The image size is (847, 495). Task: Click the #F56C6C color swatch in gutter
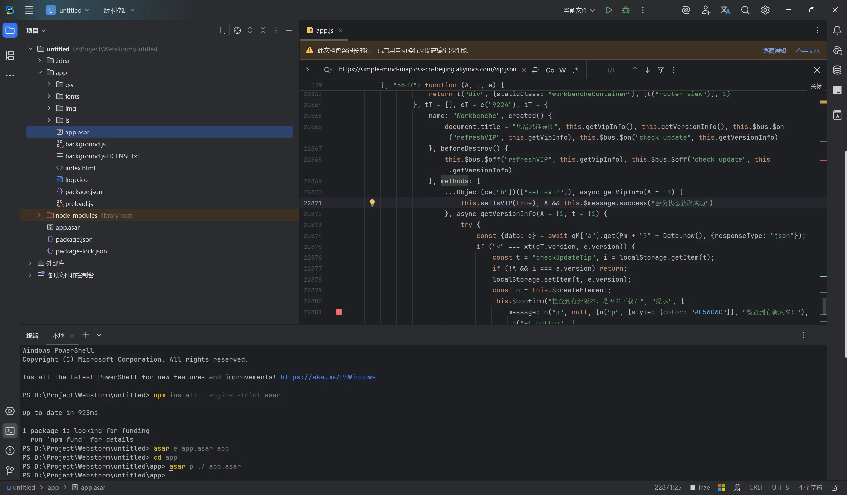pos(339,312)
